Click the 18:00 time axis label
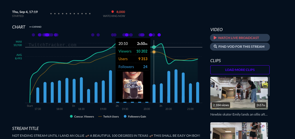The height and width of the screenshot is (139, 295). [60, 109]
